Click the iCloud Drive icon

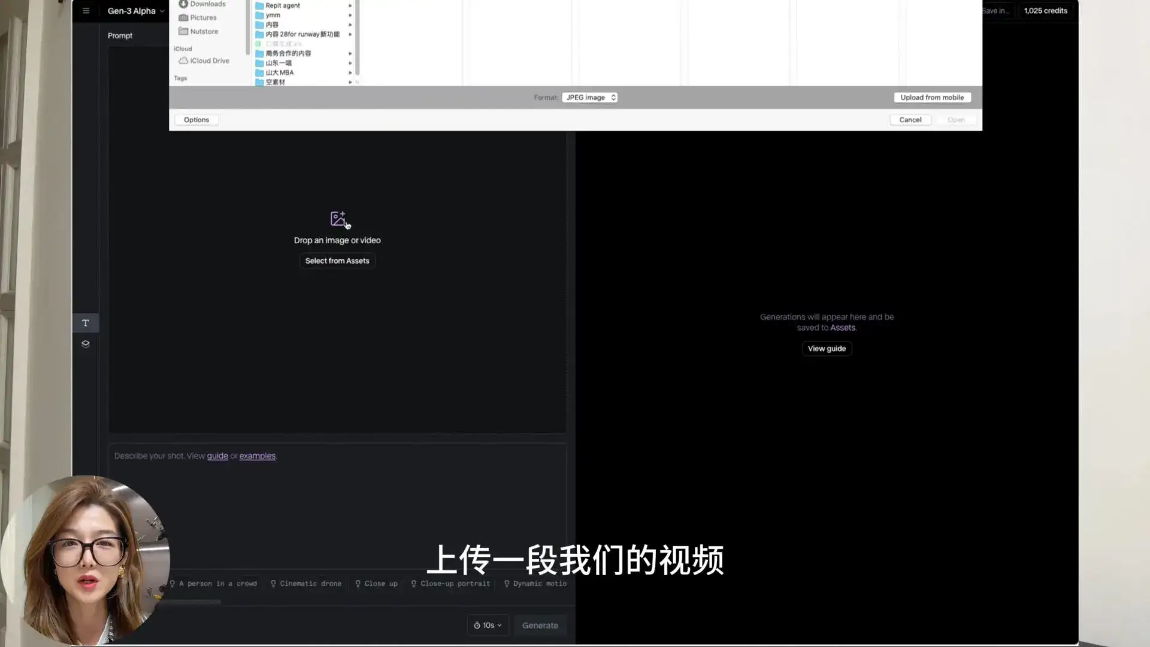pos(183,61)
